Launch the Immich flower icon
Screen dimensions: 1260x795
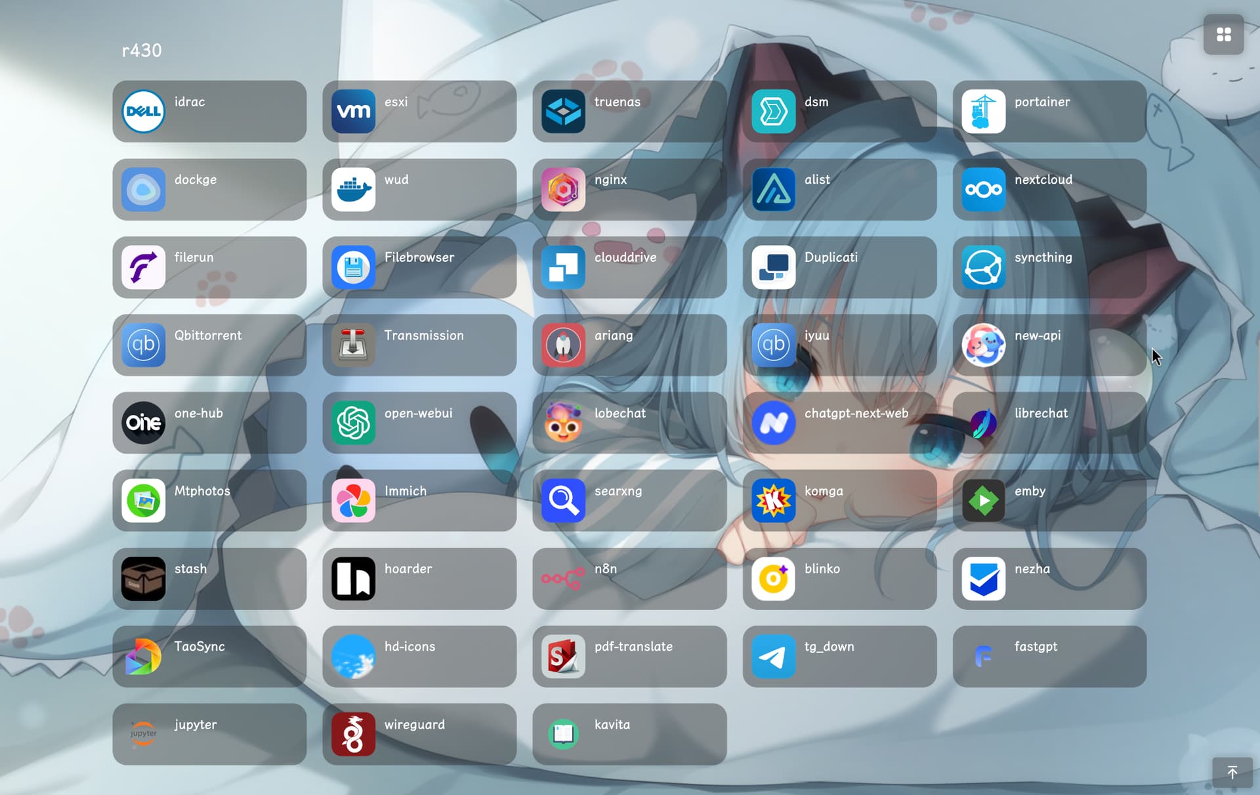point(353,501)
